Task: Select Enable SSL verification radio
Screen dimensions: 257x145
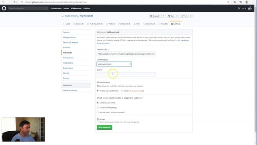Action: click(x=98, y=91)
